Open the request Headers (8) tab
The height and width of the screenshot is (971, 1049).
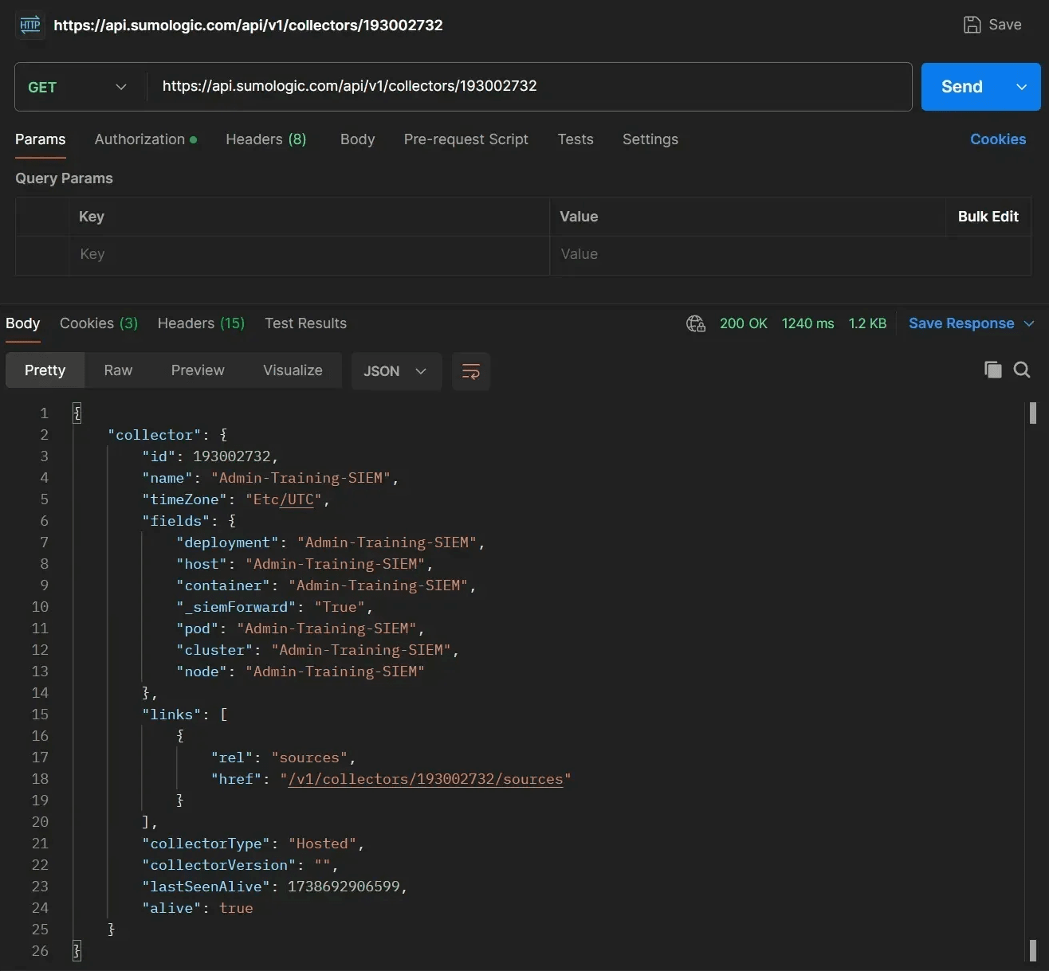pos(265,139)
